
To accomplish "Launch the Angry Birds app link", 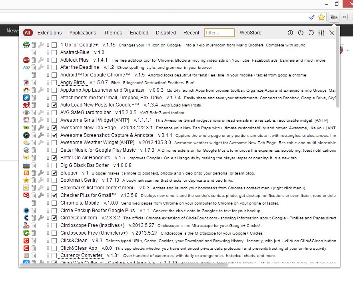I will pos(72,82).
